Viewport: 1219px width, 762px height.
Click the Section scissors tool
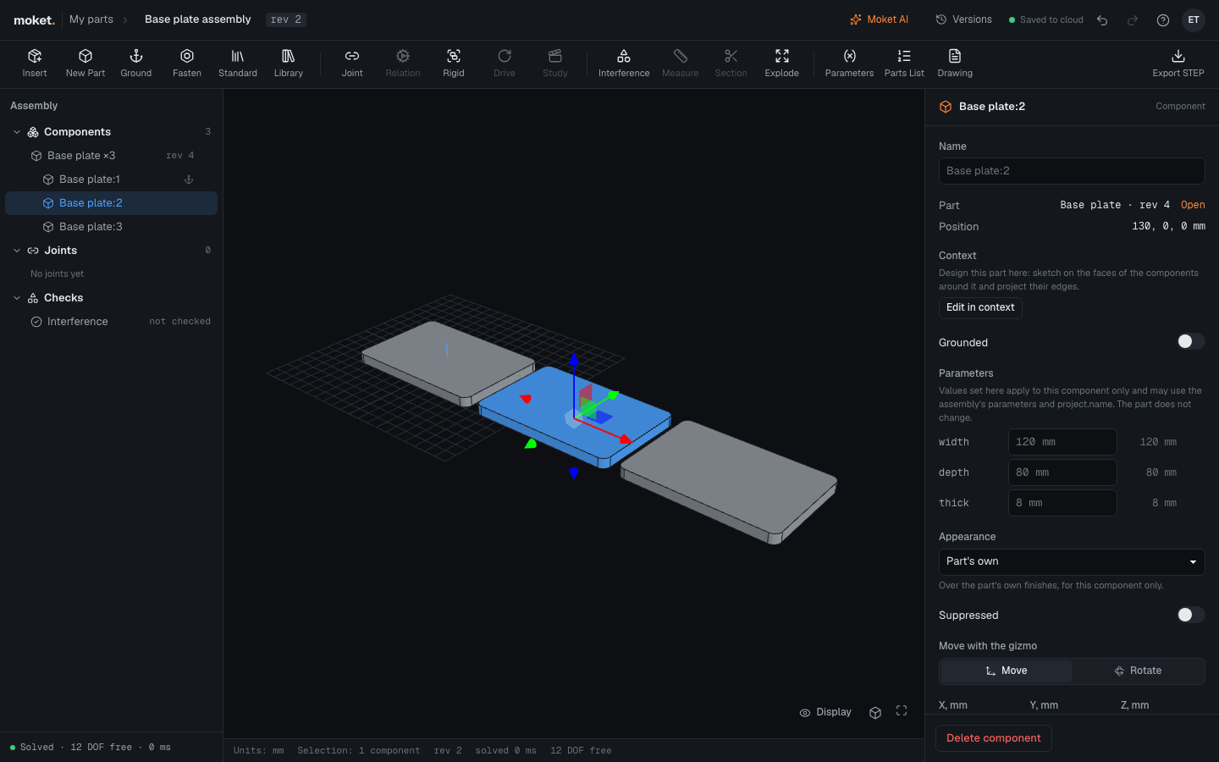tap(731, 56)
